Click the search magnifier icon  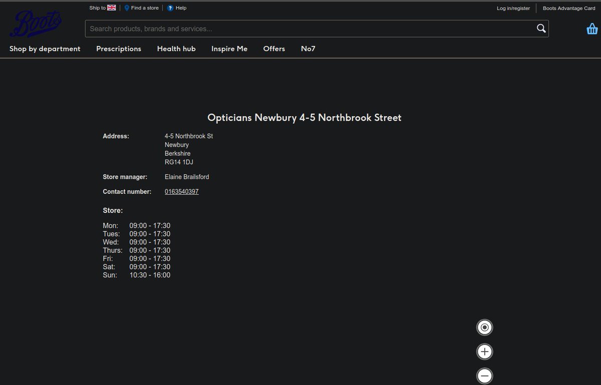[541, 29]
